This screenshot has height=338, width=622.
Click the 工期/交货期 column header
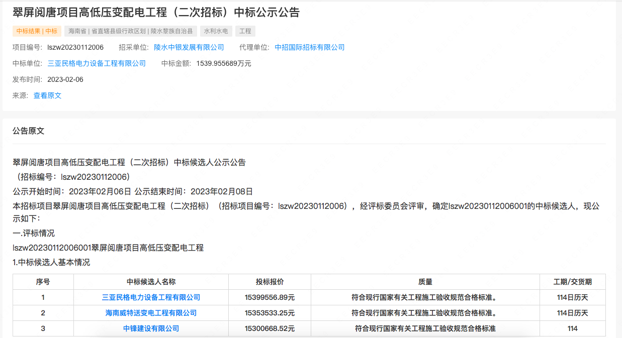click(573, 282)
